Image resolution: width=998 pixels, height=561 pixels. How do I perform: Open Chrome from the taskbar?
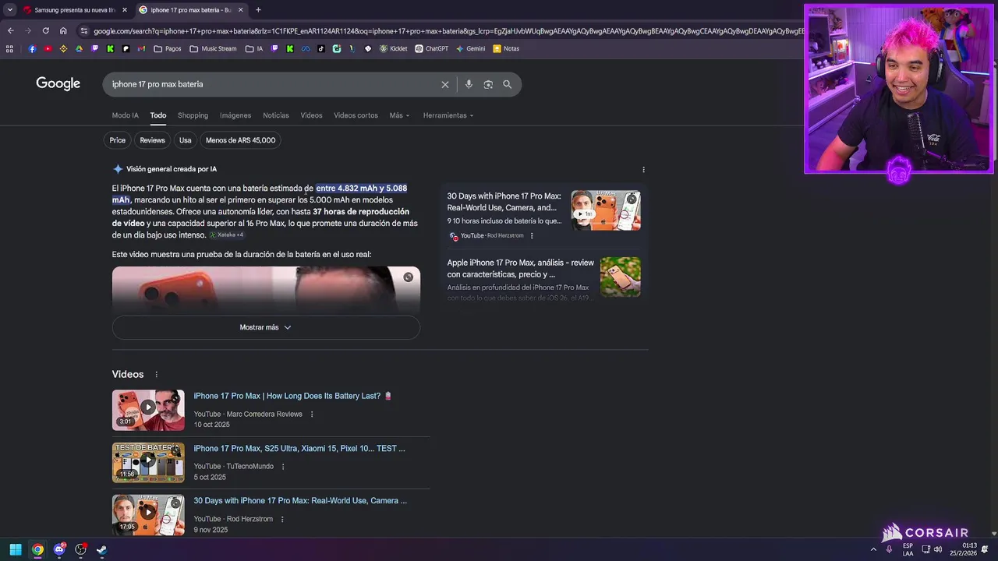coord(37,549)
